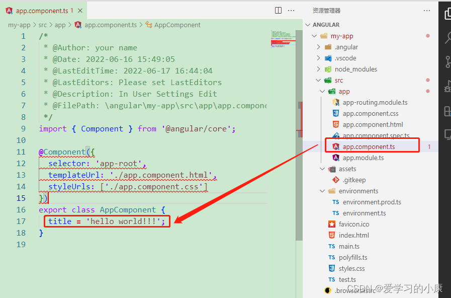Click the code minimap preview
The image size is (451, 298).
[283, 39]
